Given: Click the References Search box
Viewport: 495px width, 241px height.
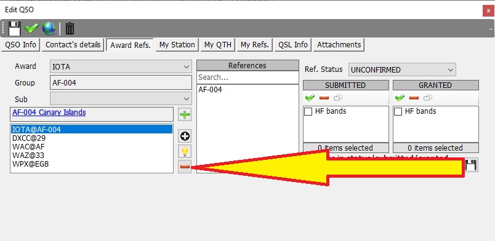Looking at the screenshot, I should click(x=247, y=77).
